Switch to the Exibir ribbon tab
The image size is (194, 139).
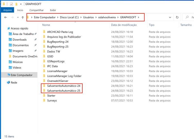pos(53,10)
